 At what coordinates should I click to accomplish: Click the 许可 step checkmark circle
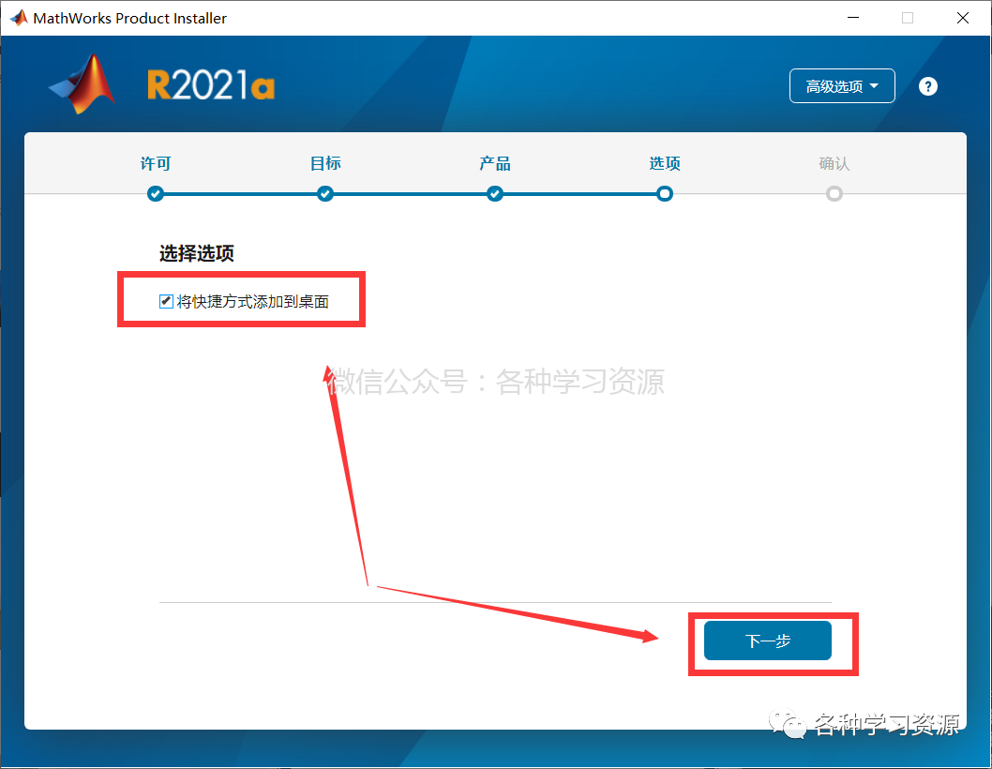[155, 194]
